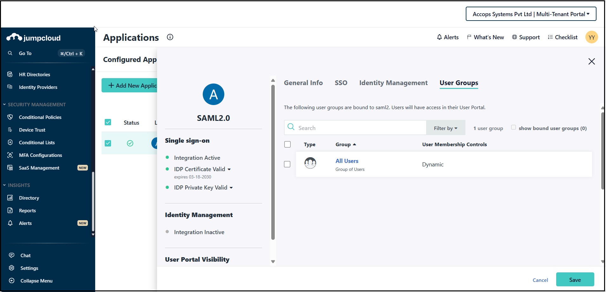Click the user groups Search field
Viewport: 606px width, 292px height.
coord(359,128)
